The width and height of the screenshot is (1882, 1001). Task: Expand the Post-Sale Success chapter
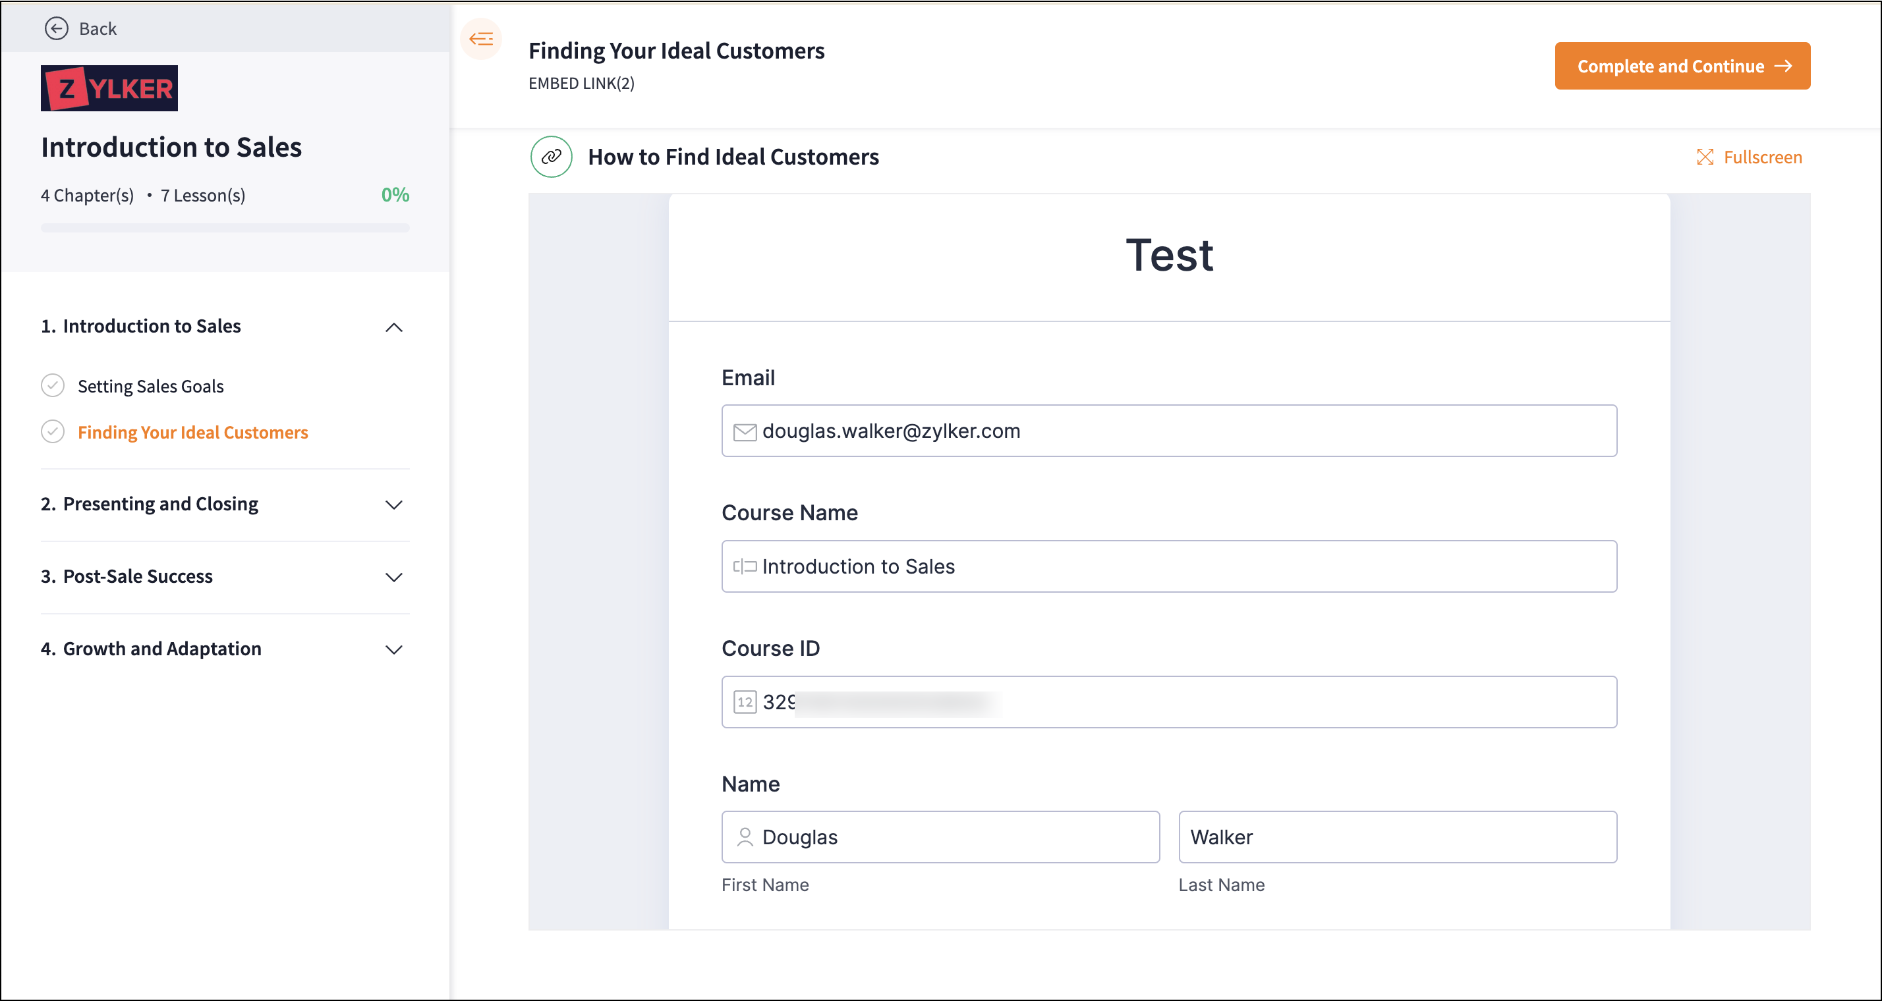pos(394,578)
